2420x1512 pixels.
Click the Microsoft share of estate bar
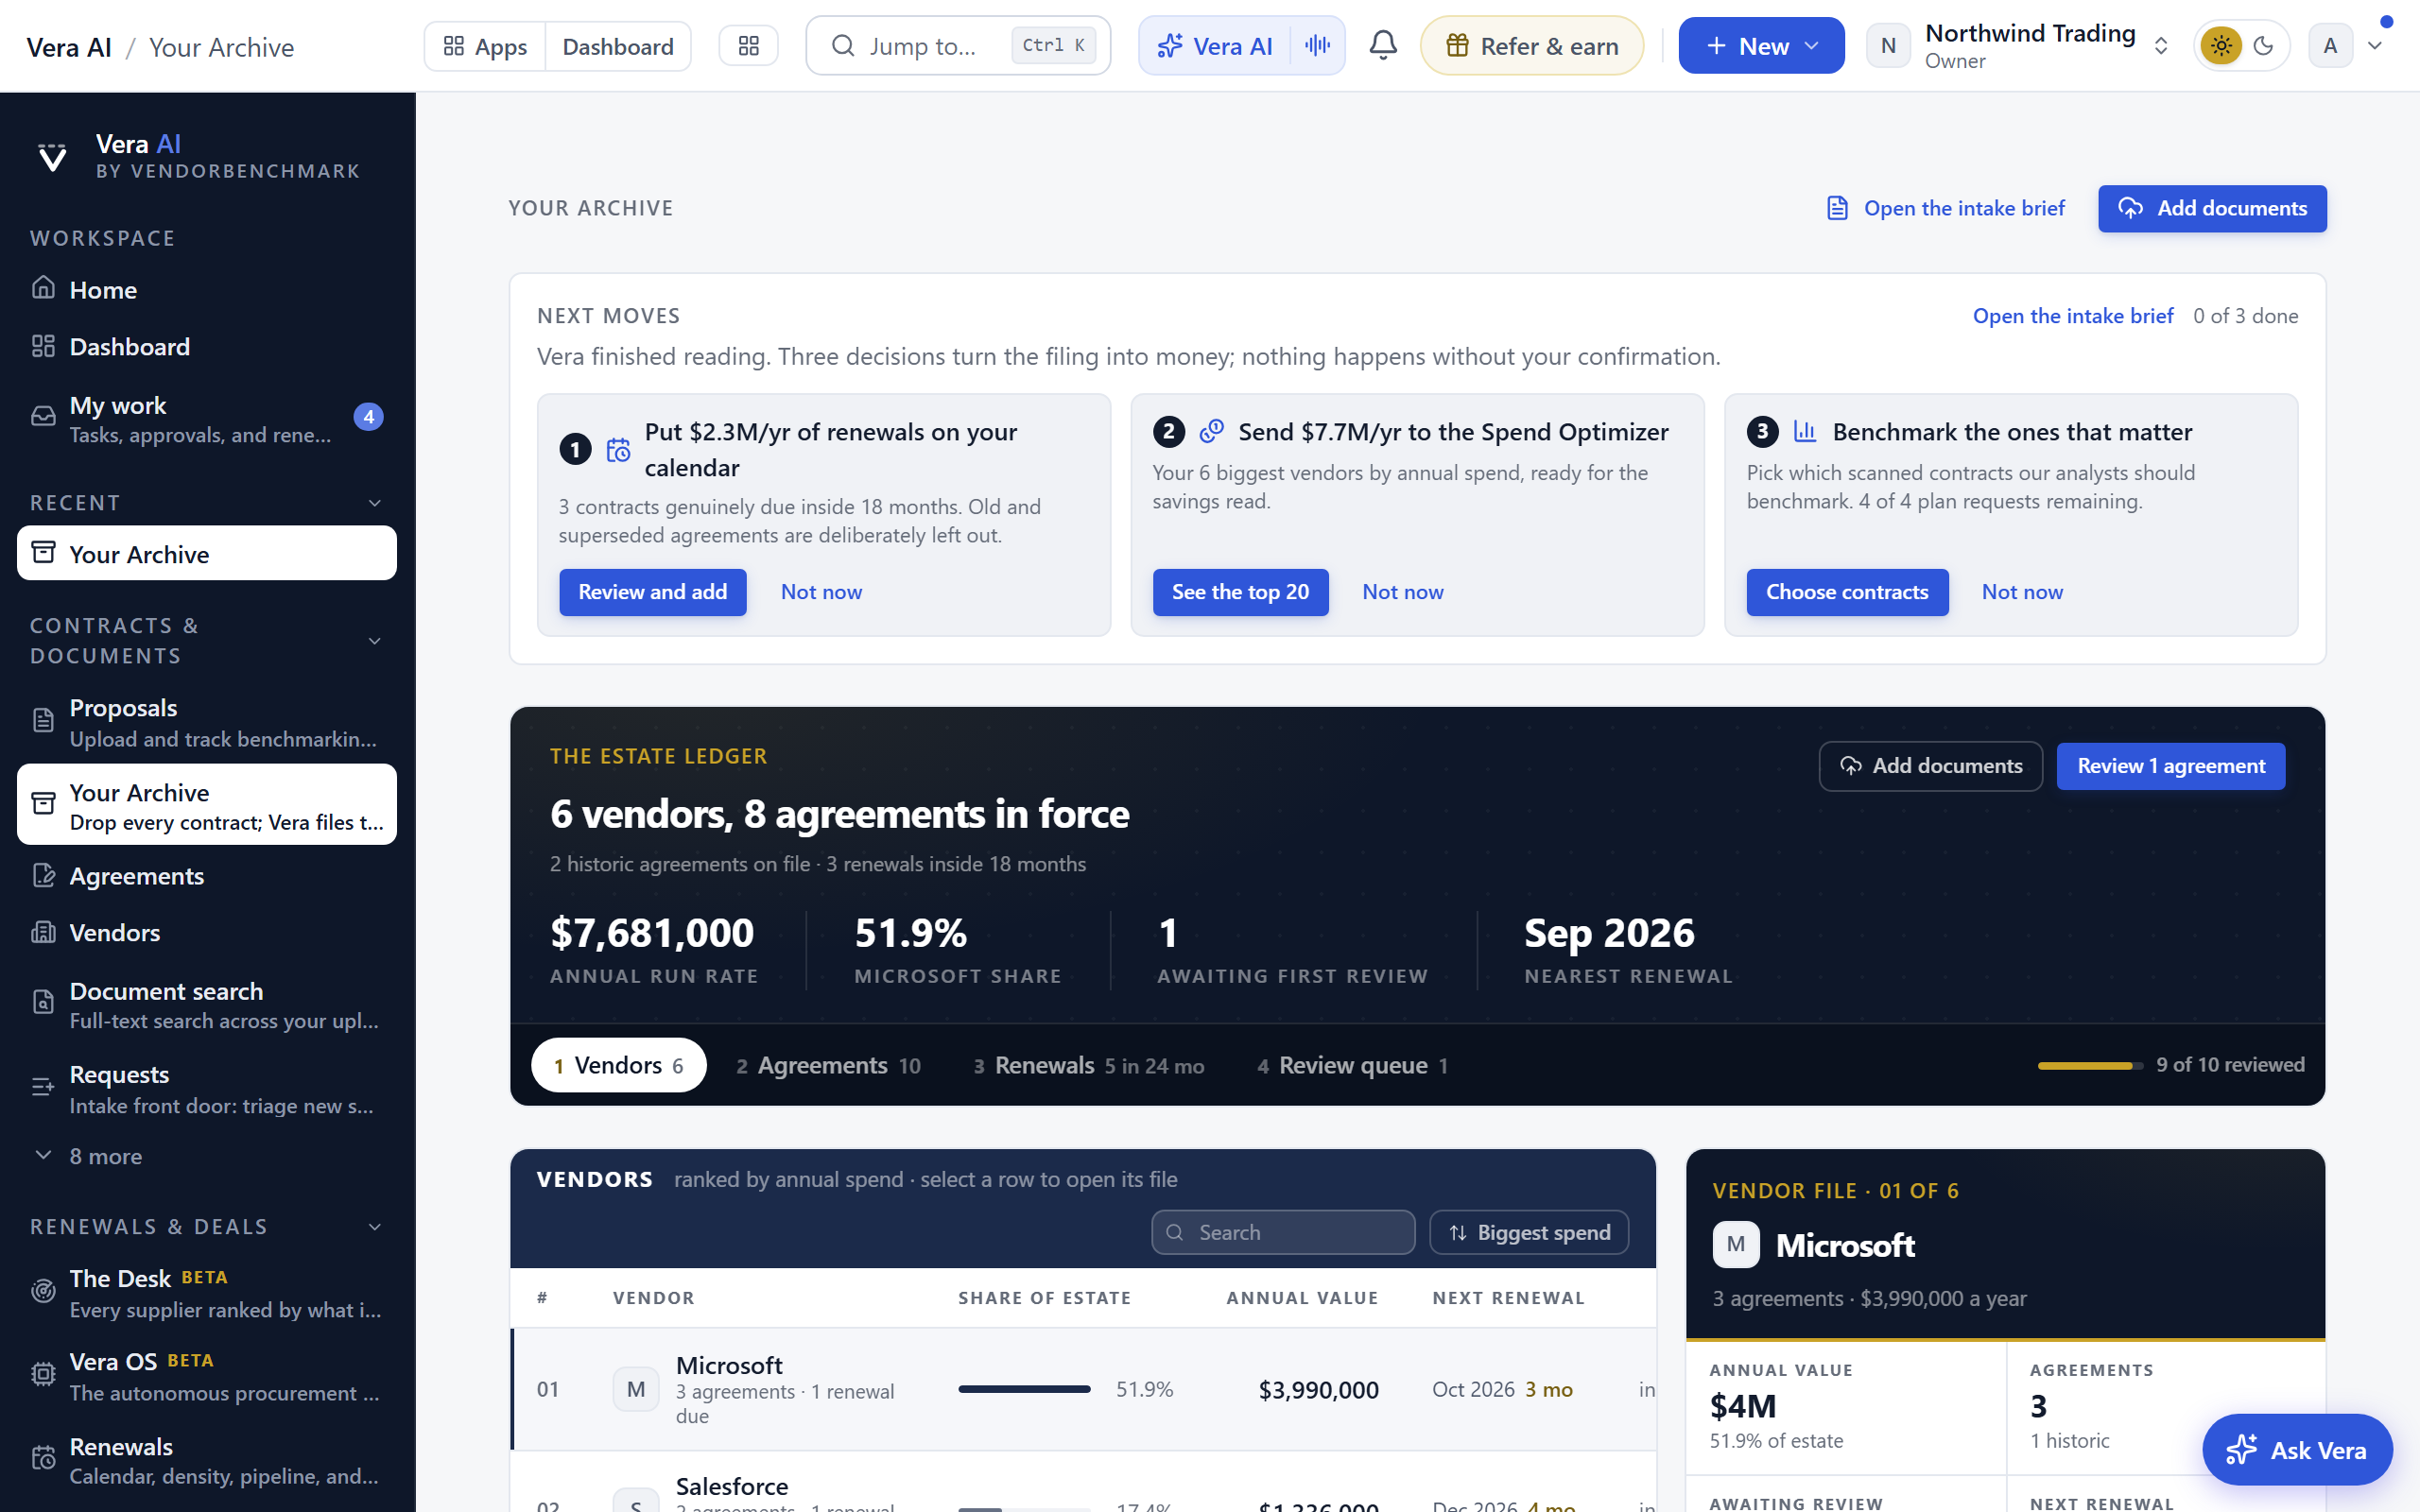[x=1024, y=1389]
